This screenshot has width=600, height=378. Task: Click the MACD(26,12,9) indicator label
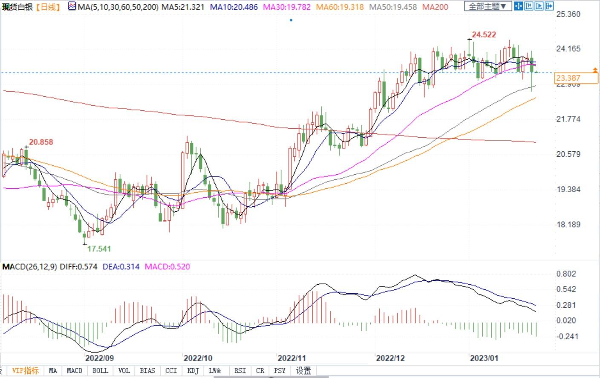[30, 267]
